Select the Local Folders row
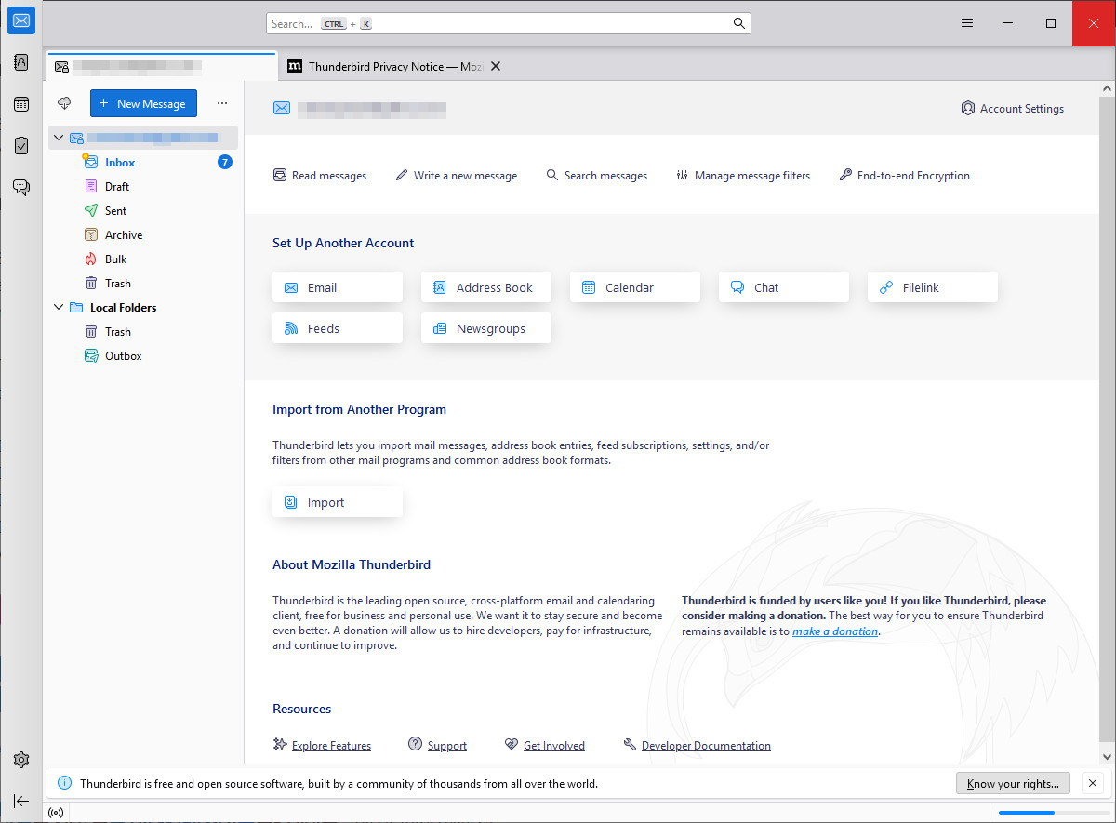 tap(143, 307)
